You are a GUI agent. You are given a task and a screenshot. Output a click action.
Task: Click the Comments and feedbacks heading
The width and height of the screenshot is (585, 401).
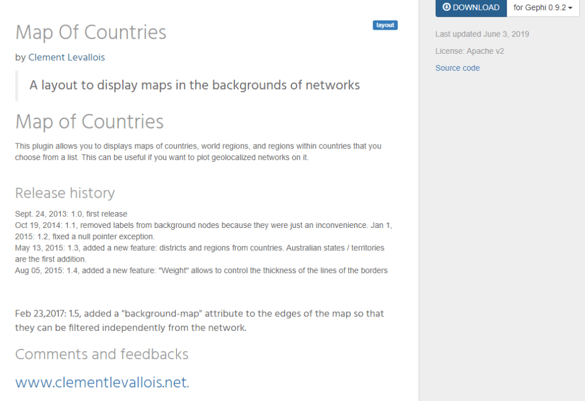click(102, 354)
